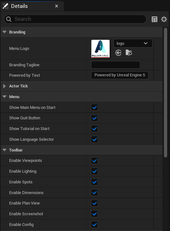Browse to logo asset in Content Browser
This screenshot has height=231, width=170.
[x=129, y=53]
